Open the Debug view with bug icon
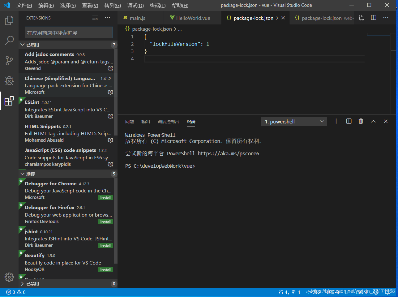The height and width of the screenshot is (297, 398). 9,81
